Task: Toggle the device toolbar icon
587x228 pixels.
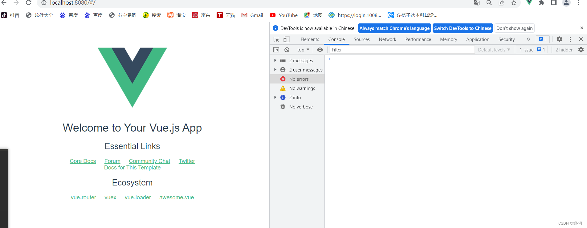Action: 287,39
